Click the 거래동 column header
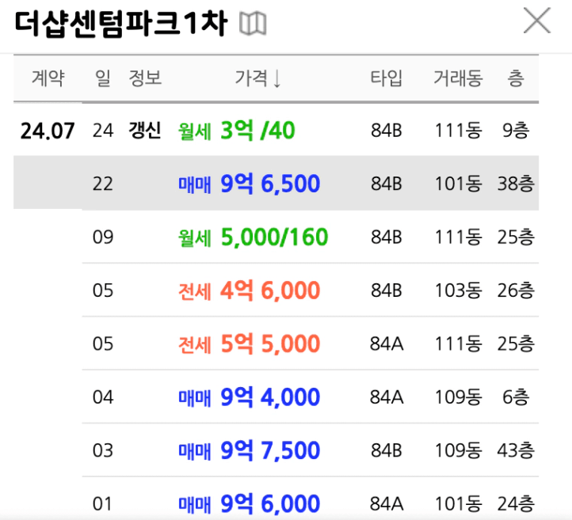Viewport: 572px width, 520px height. click(x=458, y=78)
